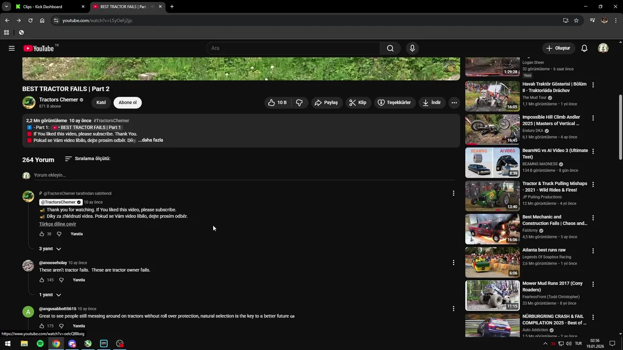Click the Teşekkürler thanks button

tap(395, 103)
